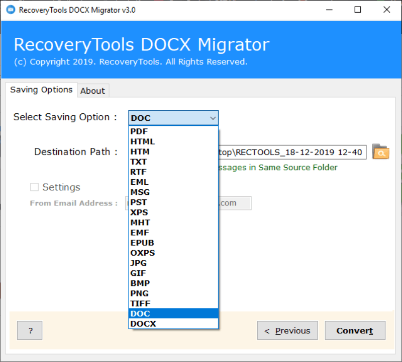Screen dimensions: 402x362
Task: Click the Previous button
Action: tap(287, 330)
